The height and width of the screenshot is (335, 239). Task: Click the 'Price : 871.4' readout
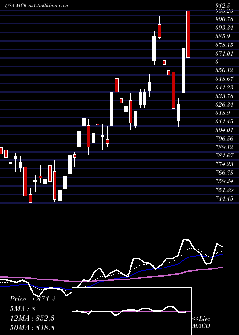tap(33, 299)
